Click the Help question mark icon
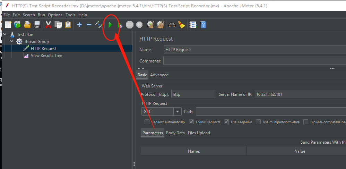 pos(203,25)
